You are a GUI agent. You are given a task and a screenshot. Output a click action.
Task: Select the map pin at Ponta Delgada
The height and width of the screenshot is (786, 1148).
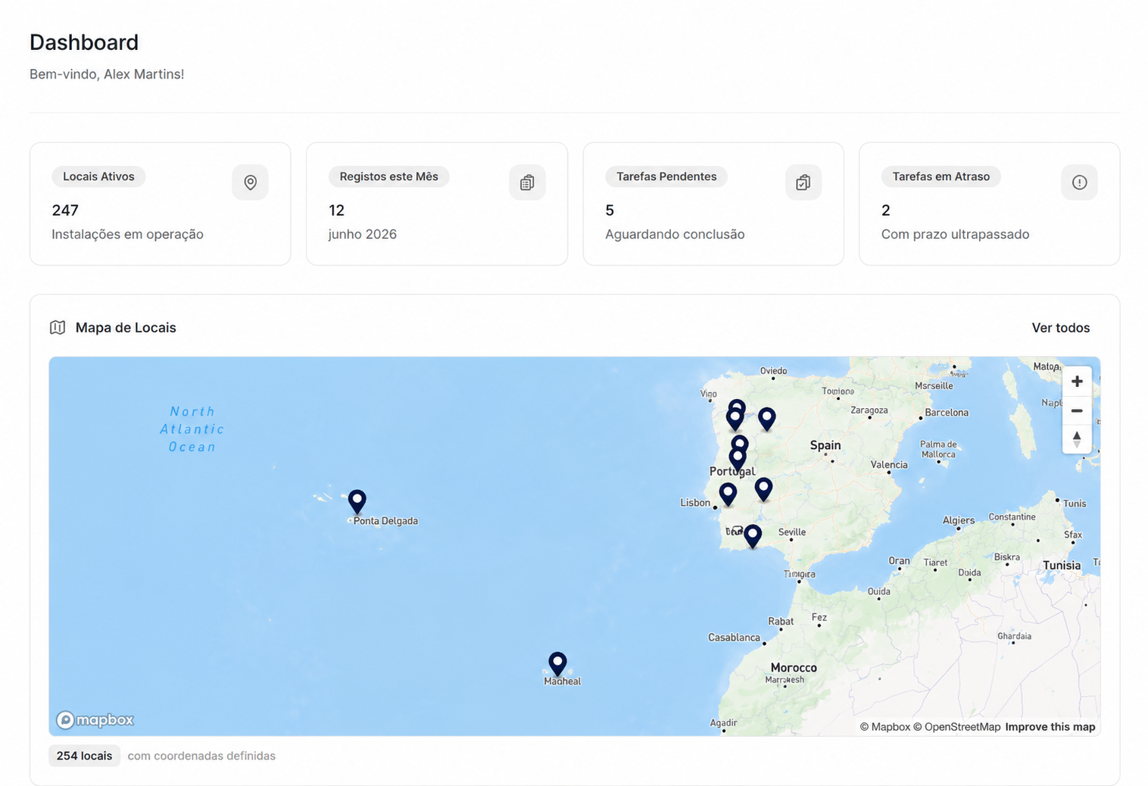point(357,501)
